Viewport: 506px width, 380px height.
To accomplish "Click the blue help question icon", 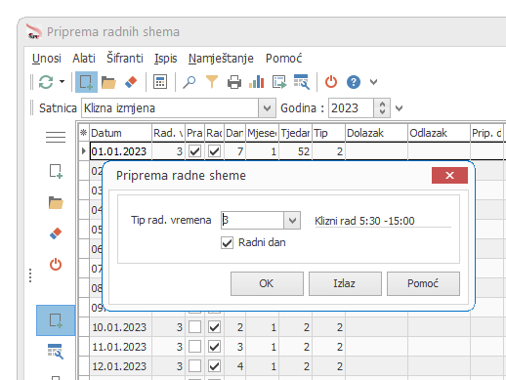I will tap(354, 82).
